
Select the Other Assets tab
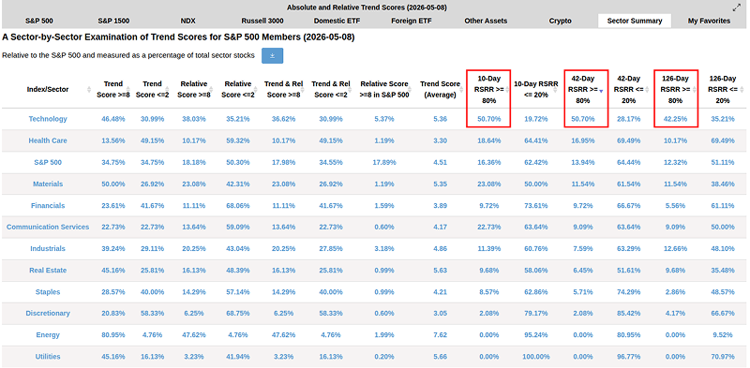(x=486, y=21)
